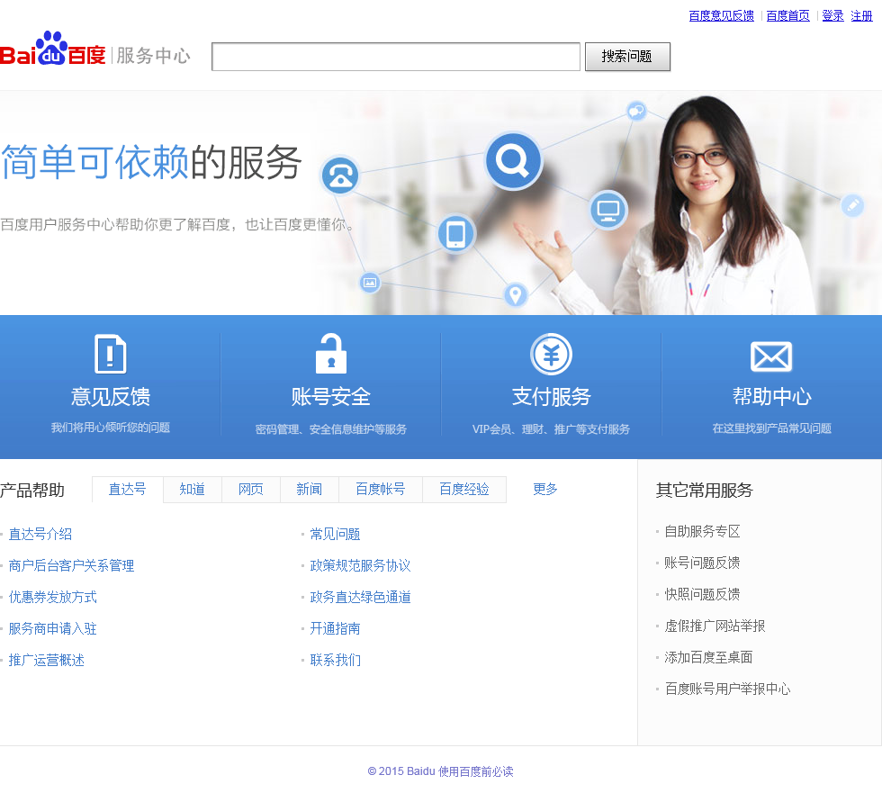Click the mobile phone icon in banner

point(455,233)
